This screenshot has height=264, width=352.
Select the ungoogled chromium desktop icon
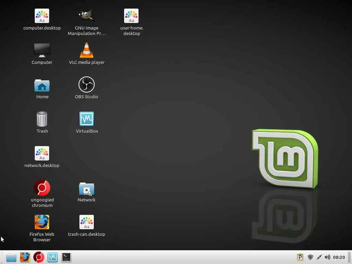pyautogui.click(x=42, y=187)
